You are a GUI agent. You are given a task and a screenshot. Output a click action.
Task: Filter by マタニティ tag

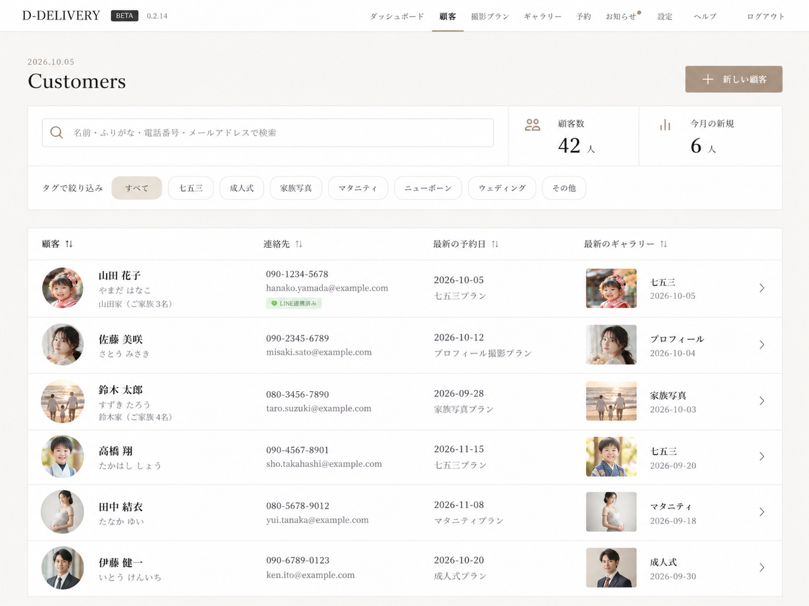(x=358, y=188)
